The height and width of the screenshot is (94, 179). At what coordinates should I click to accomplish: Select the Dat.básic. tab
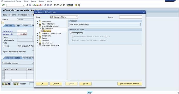click(x=9, y=26)
